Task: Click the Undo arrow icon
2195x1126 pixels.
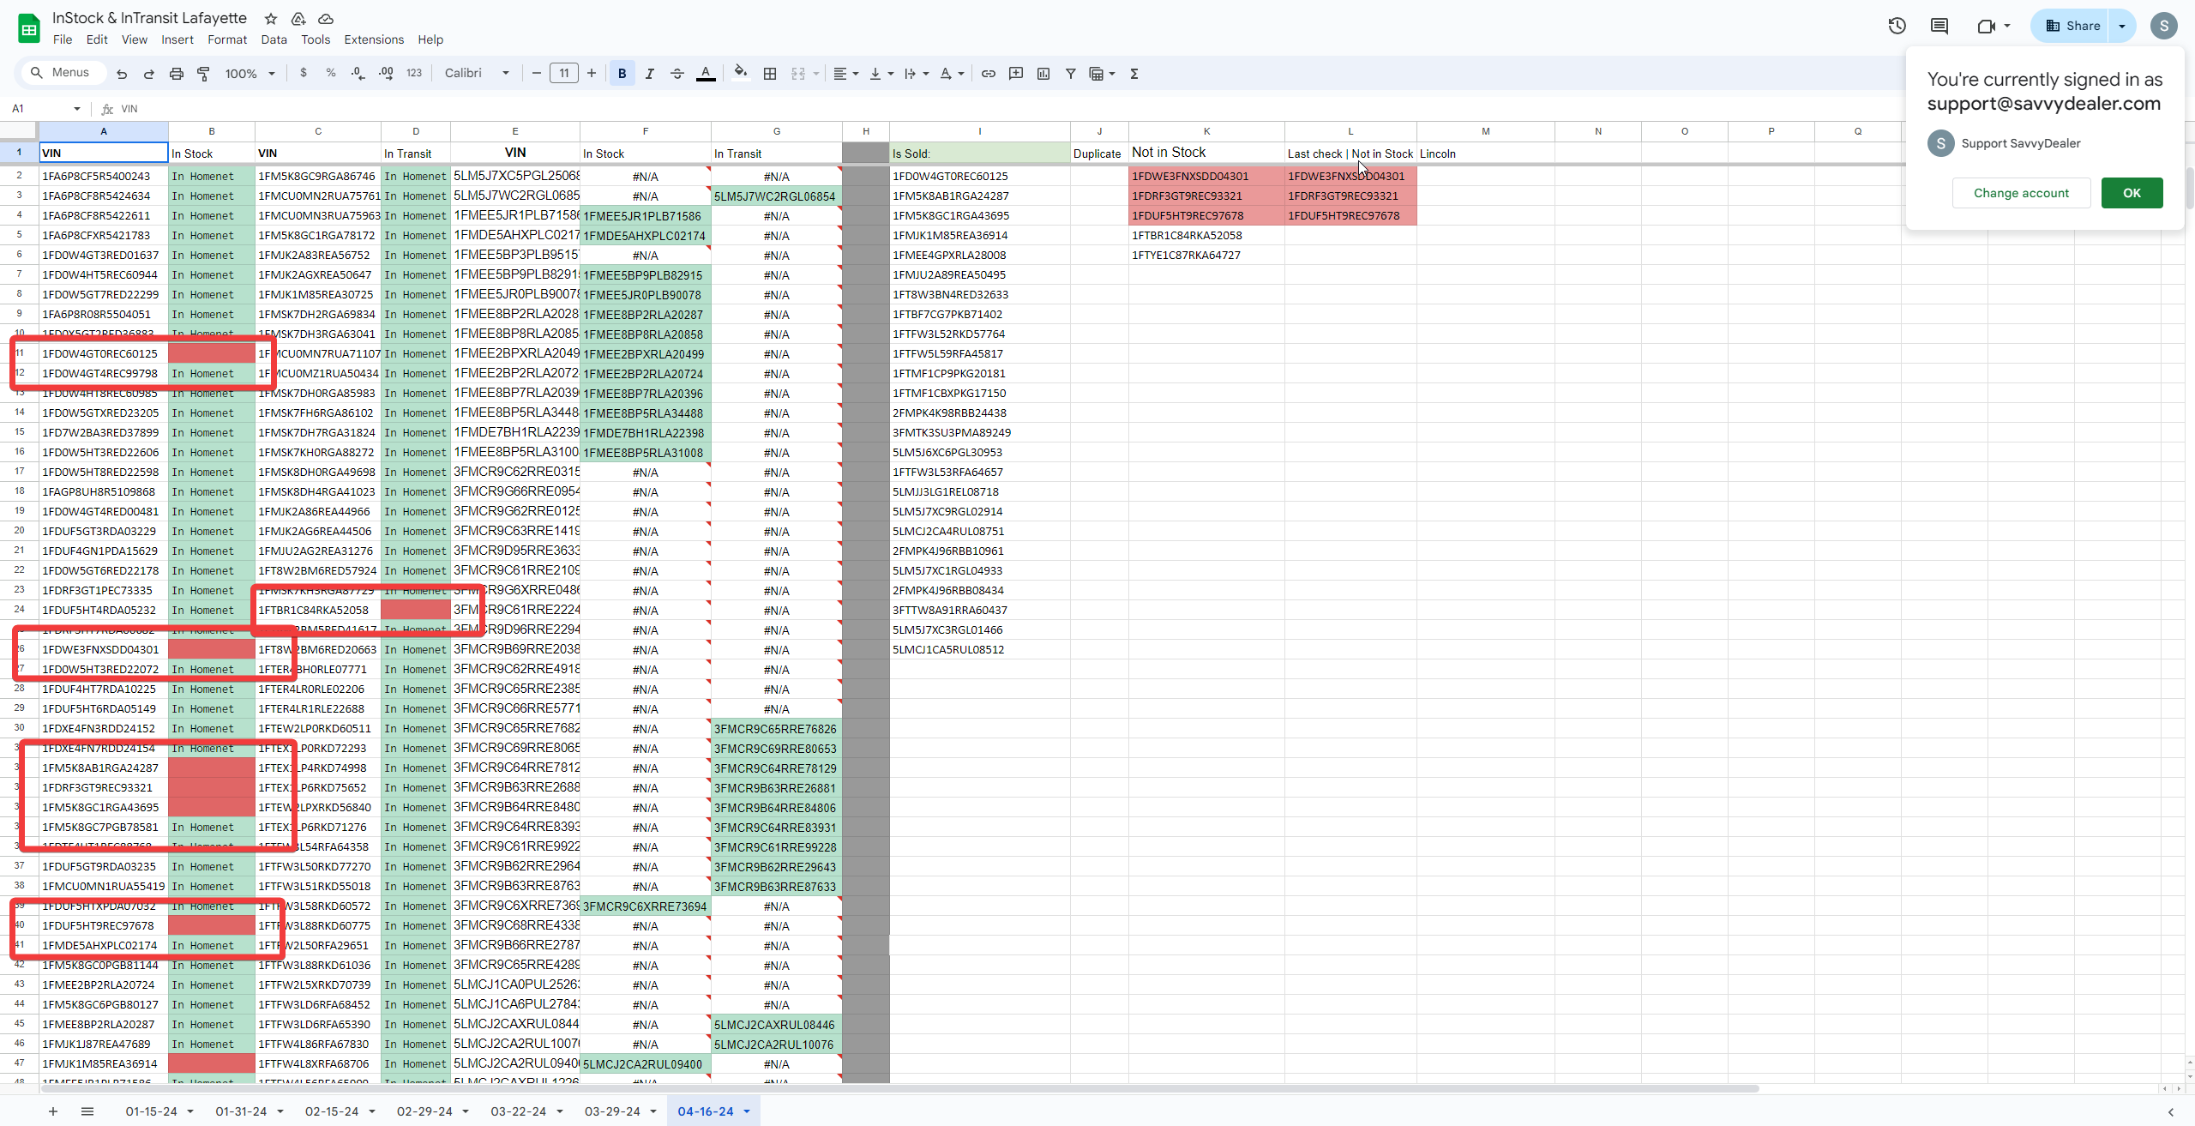Action: [x=122, y=74]
